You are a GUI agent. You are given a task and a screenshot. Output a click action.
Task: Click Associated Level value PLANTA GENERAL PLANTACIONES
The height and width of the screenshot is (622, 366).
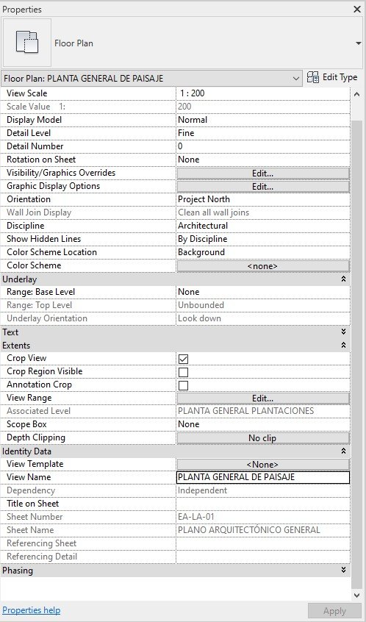pos(246,411)
